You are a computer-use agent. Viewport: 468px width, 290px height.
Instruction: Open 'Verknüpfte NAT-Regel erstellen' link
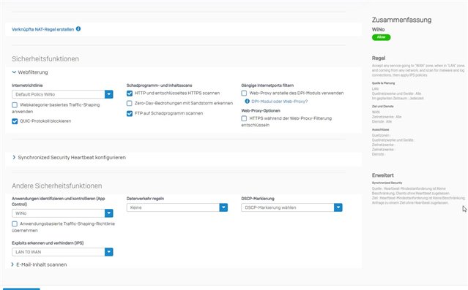pos(42,29)
